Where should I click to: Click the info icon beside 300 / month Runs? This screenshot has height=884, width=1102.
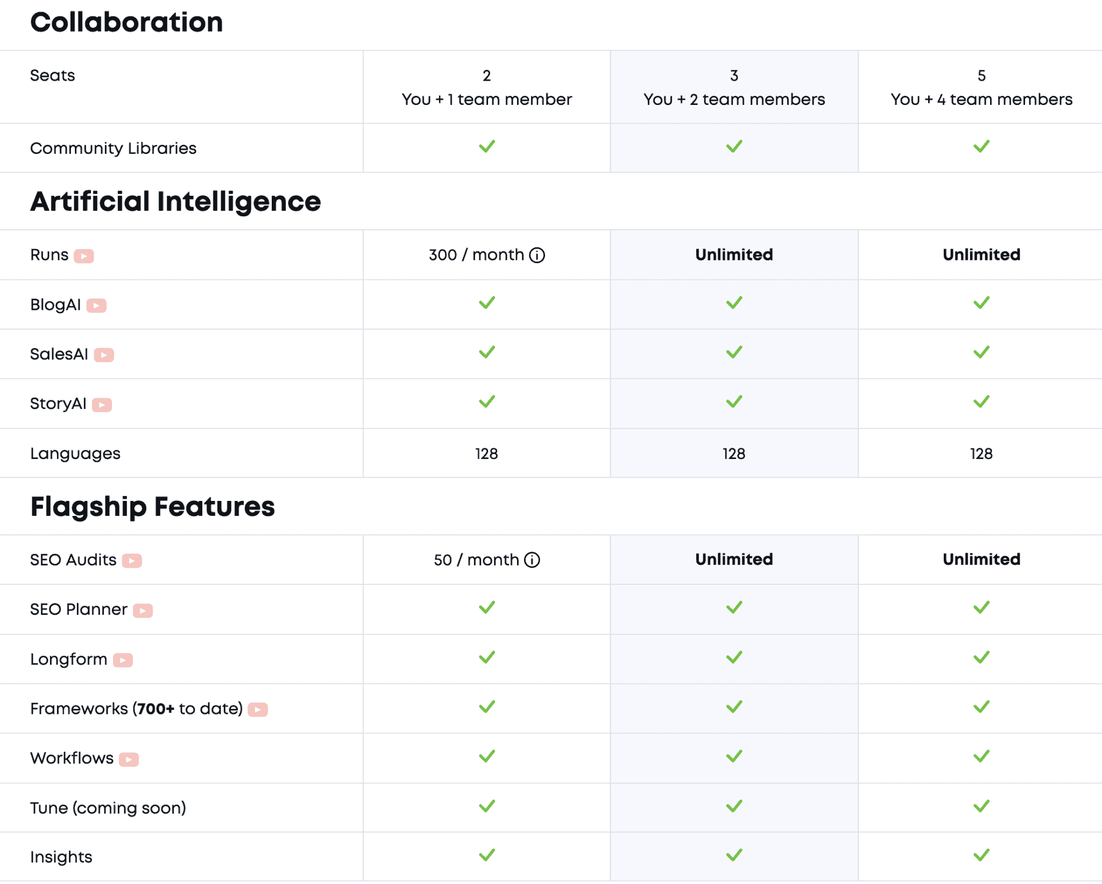[537, 254]
